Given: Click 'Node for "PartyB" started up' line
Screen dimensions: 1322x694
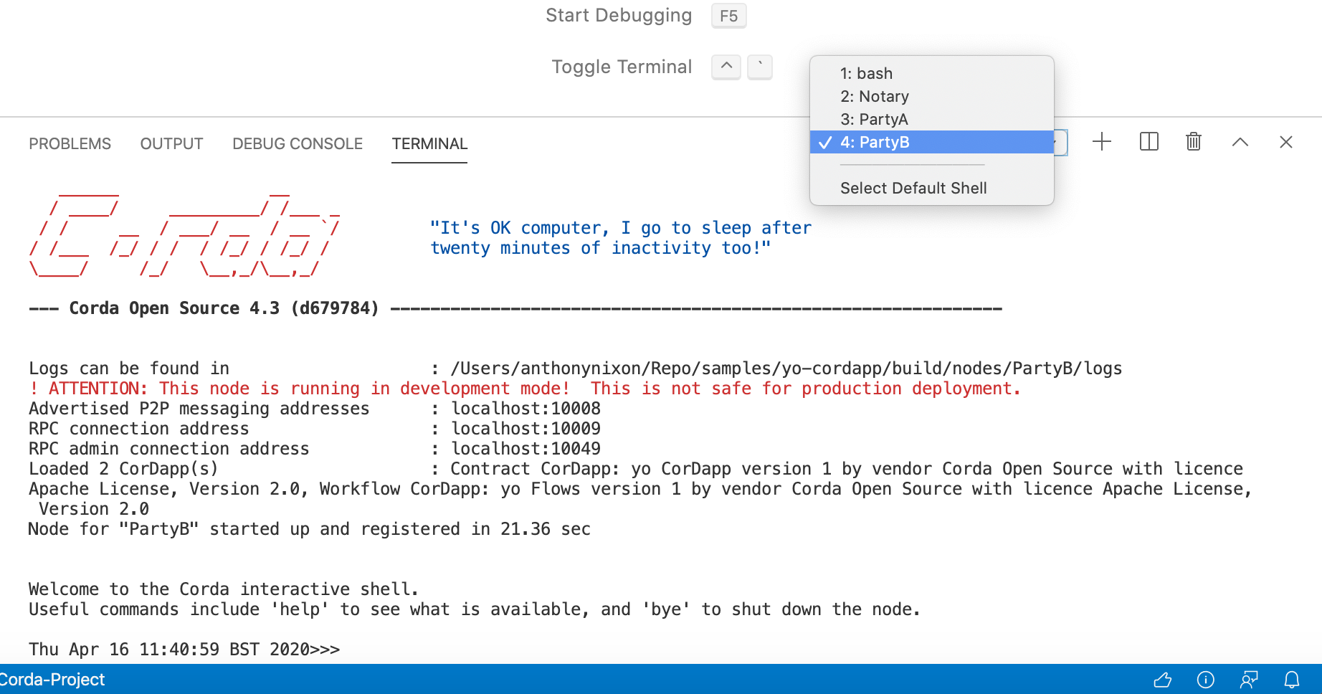Looking at the screenshot, I should (x=310, y=529).
